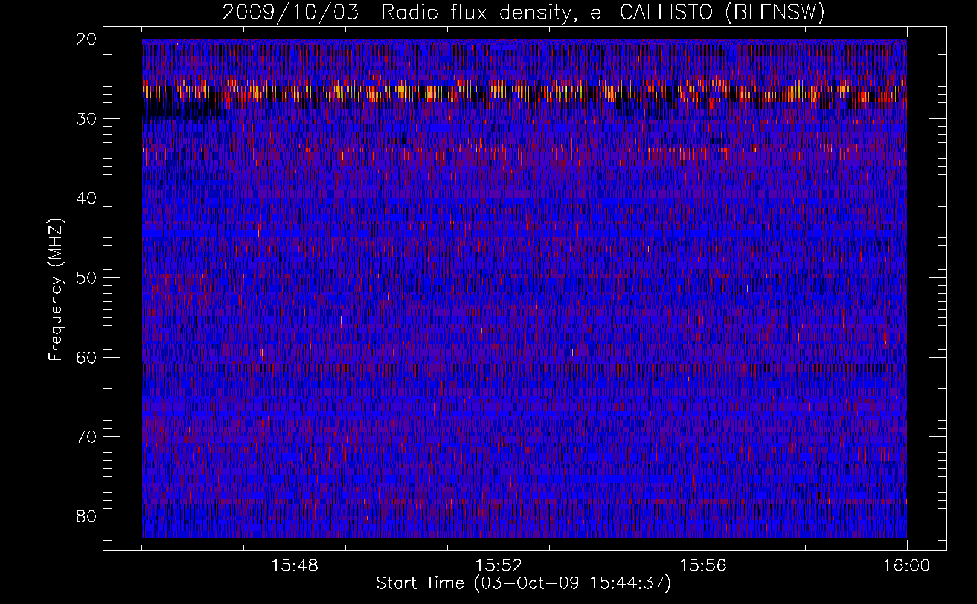Click the 15:52 time tick label
977x604 pixels.
(499, 566)
